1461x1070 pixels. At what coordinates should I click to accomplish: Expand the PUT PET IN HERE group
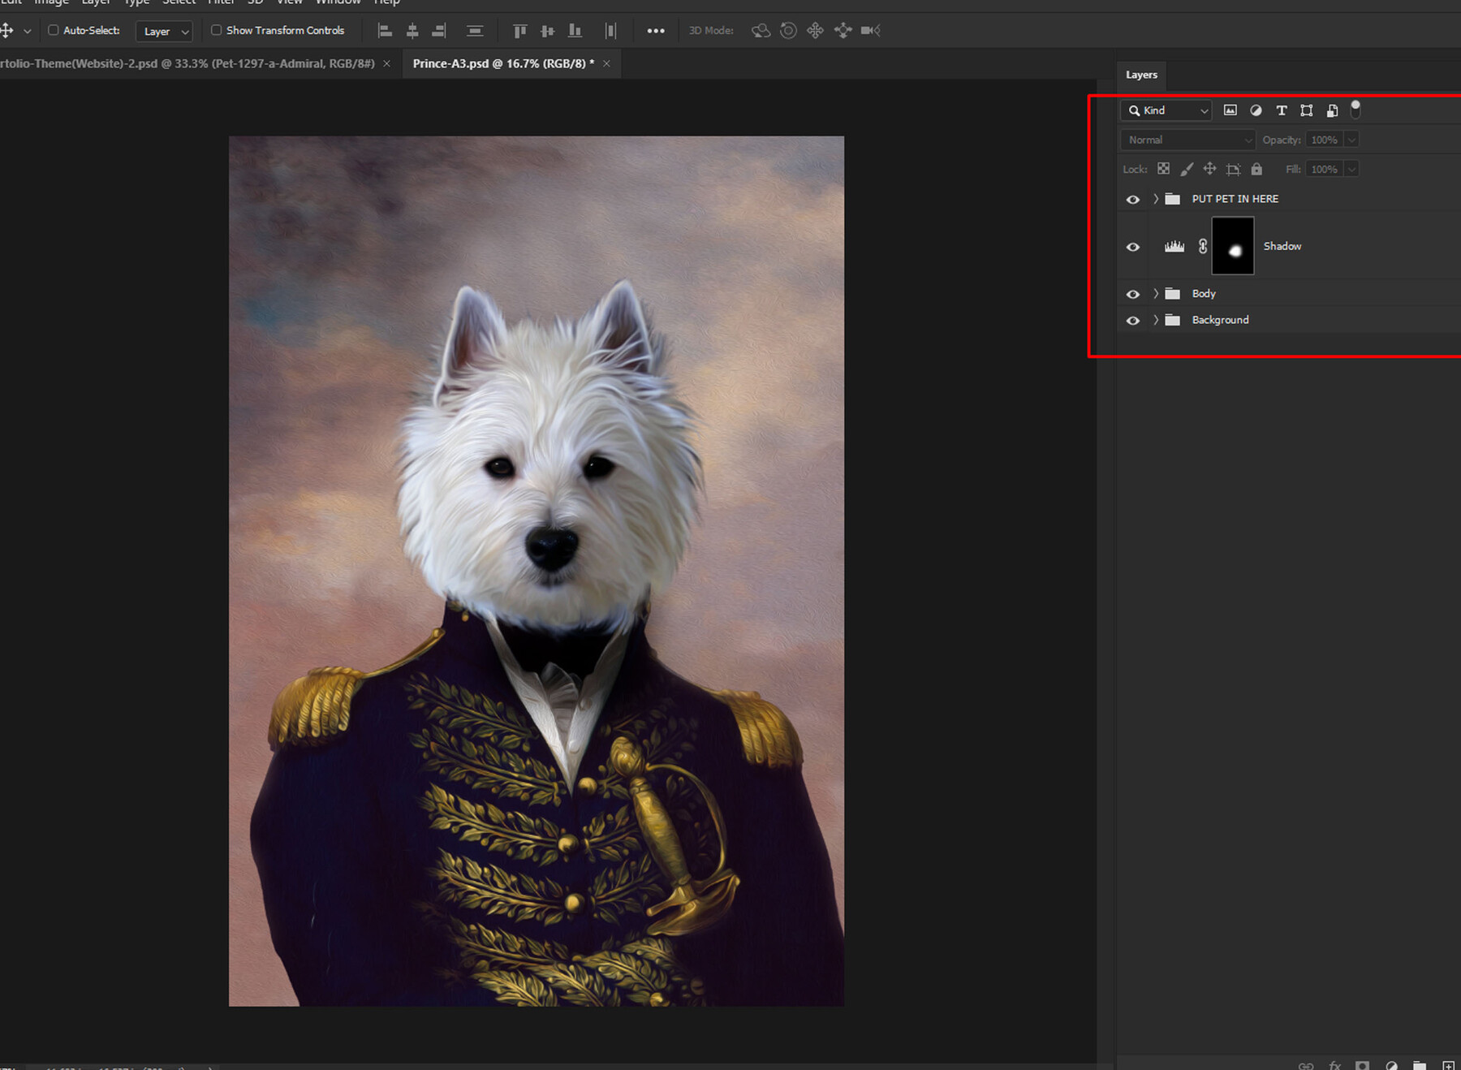1155,198
